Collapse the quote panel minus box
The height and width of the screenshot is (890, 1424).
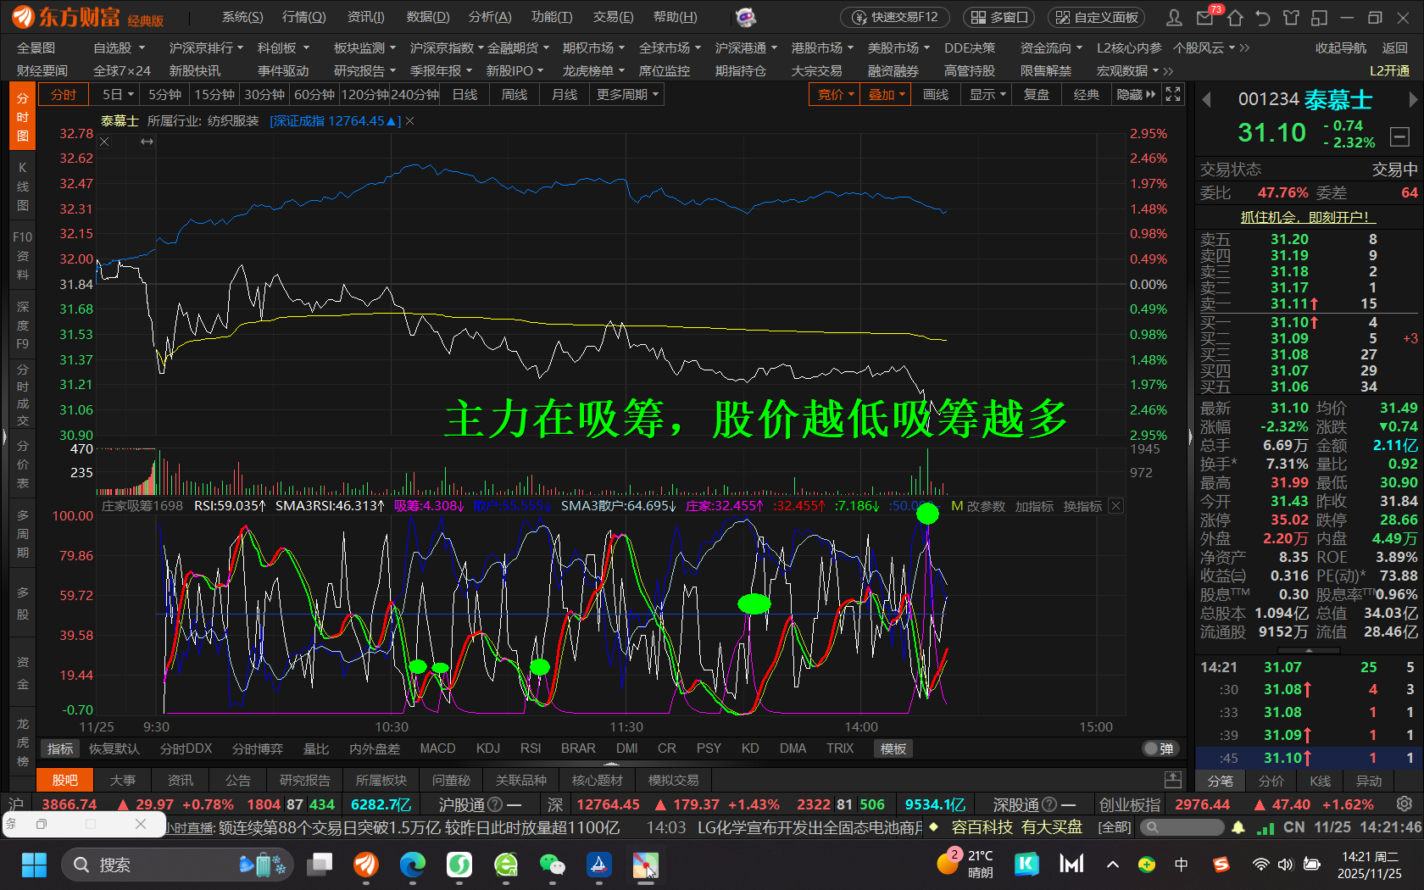pyautogui.click(x=1400, y=136)
